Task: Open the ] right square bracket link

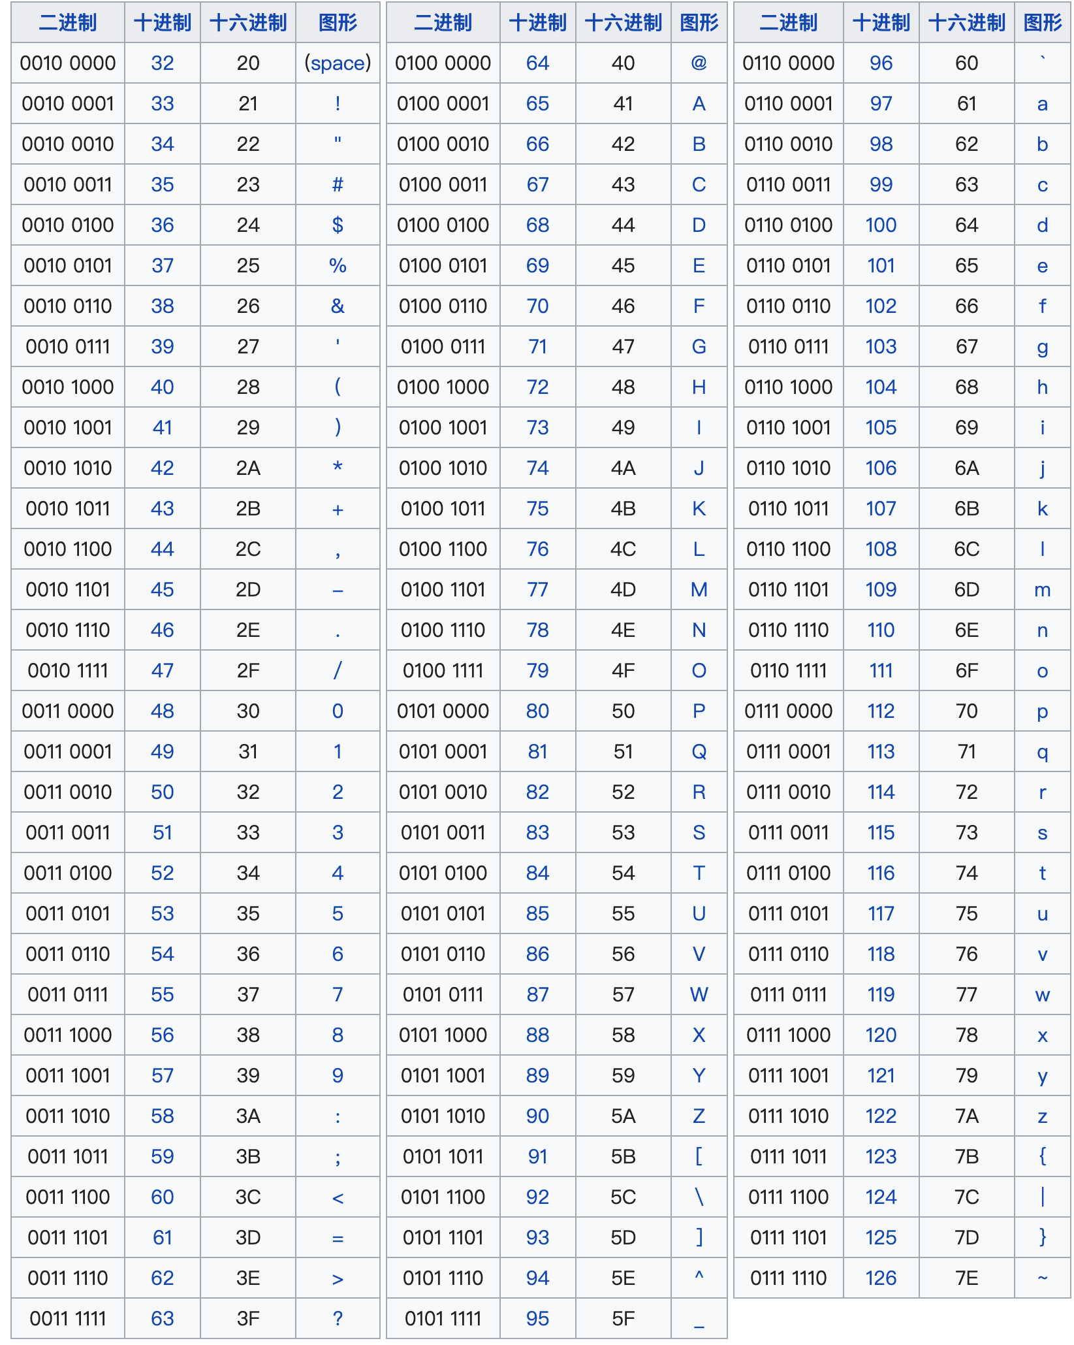Action: click(699, 1238)
